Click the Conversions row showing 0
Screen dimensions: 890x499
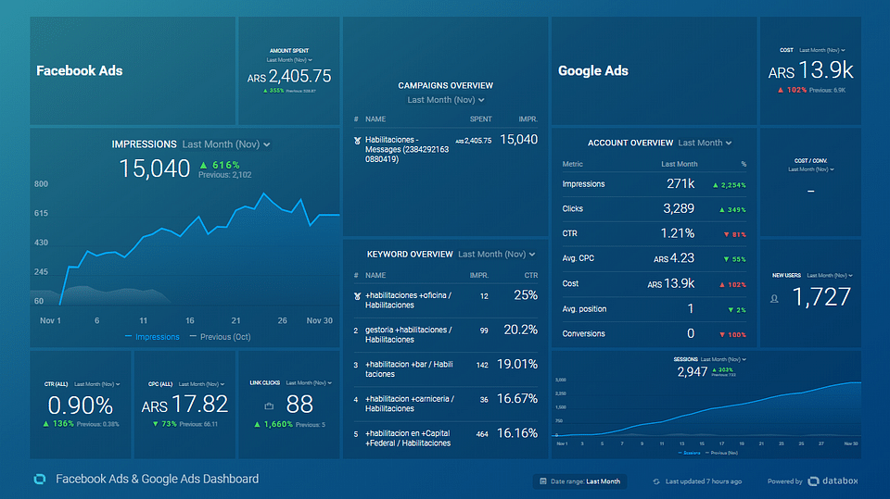point(654,334)
